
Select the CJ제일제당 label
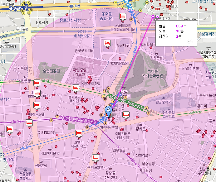click(x=46, y=132)
